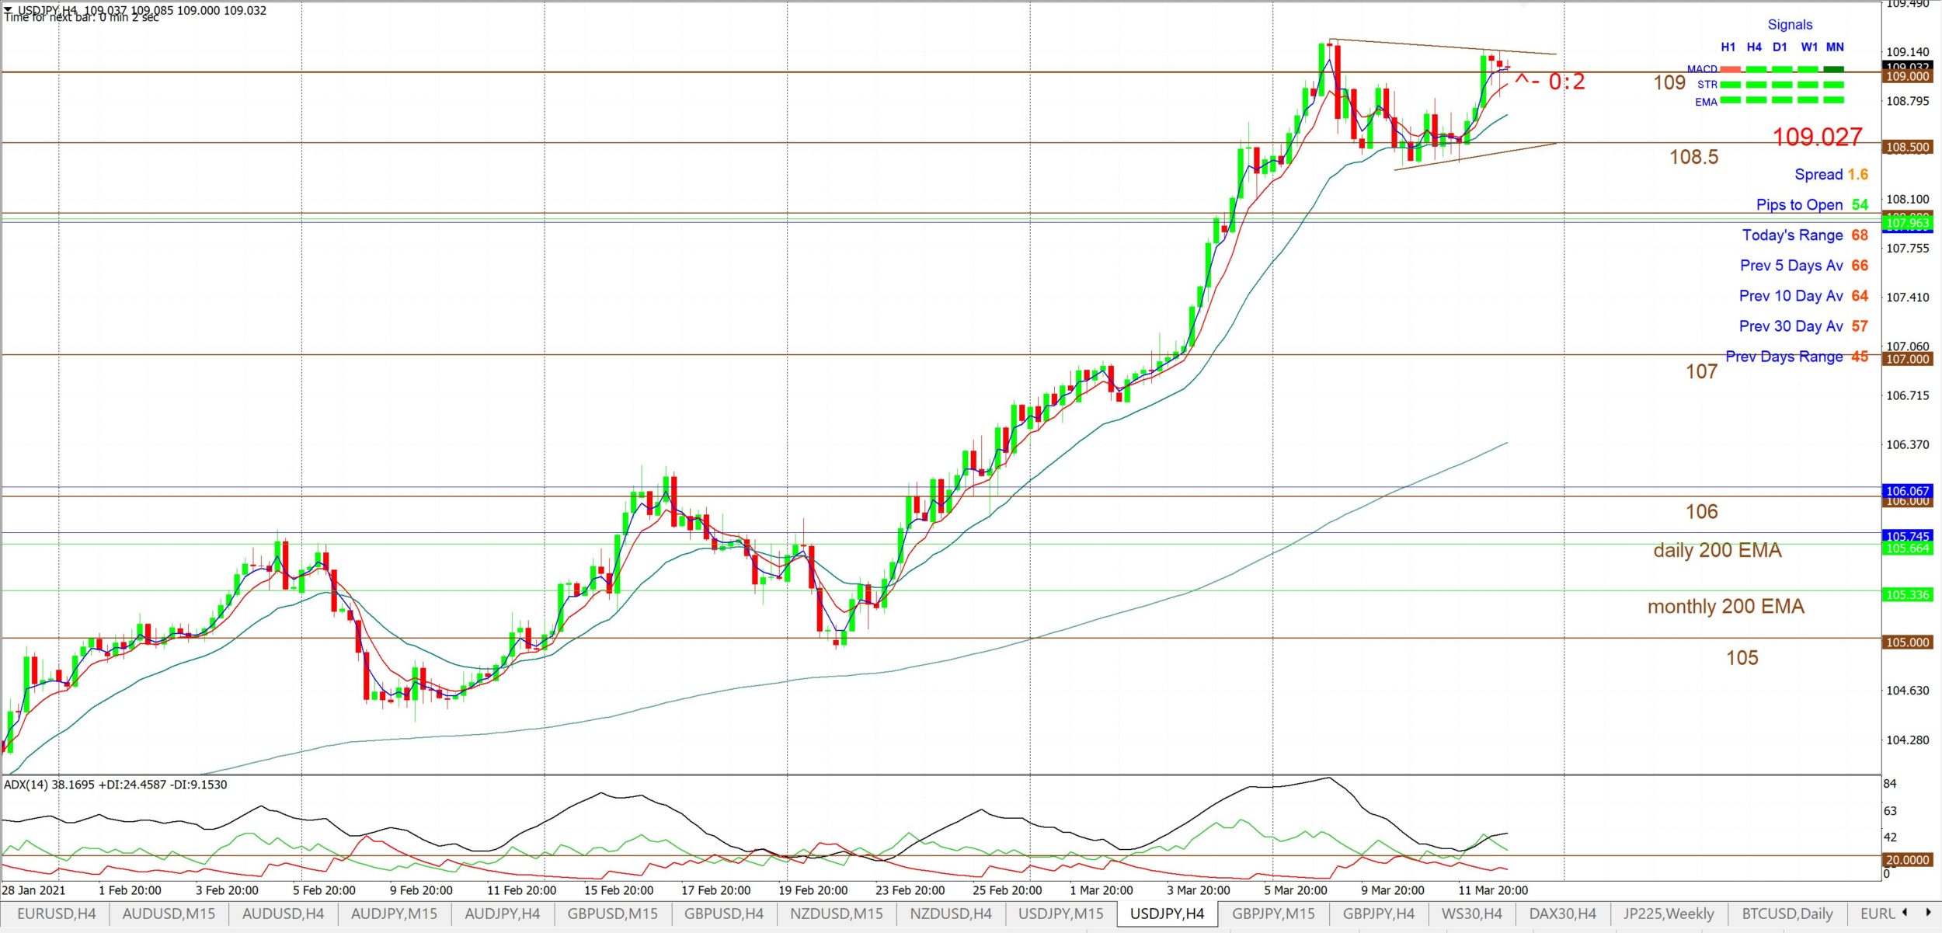Click the Prev 5 Days Av 66 readout
1942x933 pixels.
[1804, 266]
